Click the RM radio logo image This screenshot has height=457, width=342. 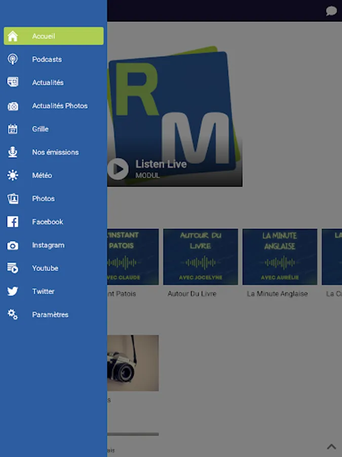(x=174, y=115)
